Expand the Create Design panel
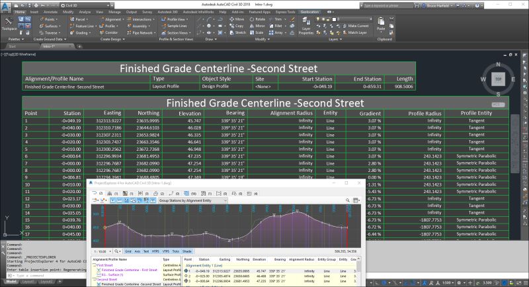Viewport: 529px width, 287px height. pyautogui.click(x=112, y=39)
